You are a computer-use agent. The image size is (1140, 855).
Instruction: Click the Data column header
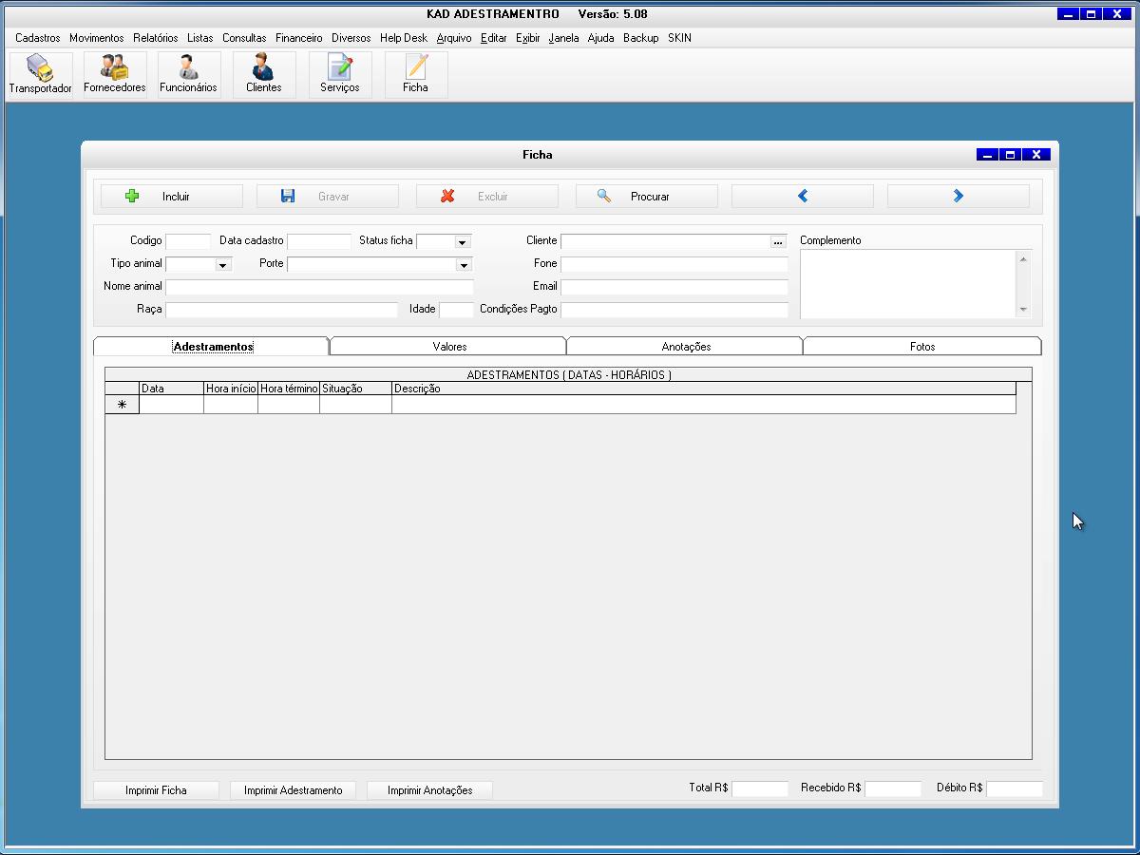[x=171, y=389]
